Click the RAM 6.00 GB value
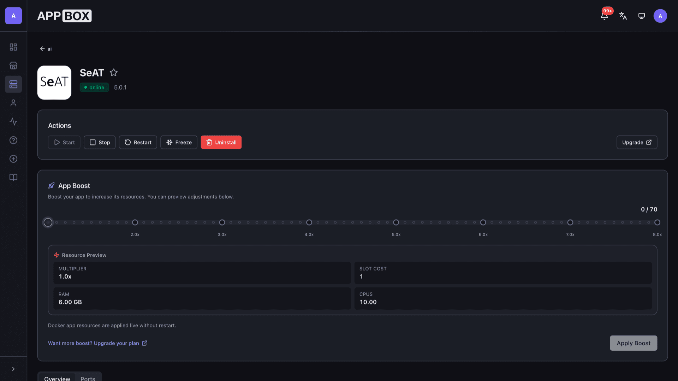 [x=70, y=302]
